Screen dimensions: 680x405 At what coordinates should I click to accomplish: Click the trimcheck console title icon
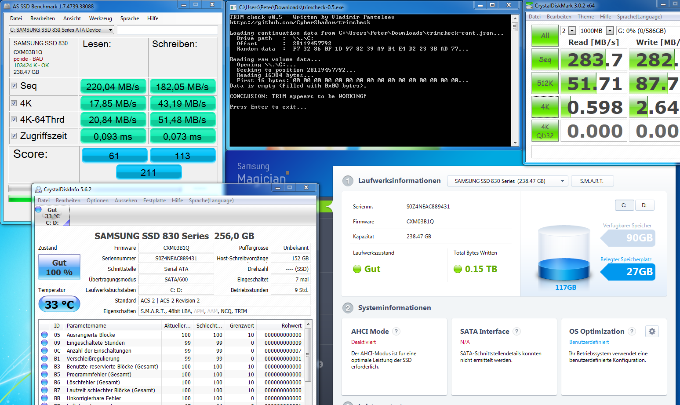tap(233, 7)
